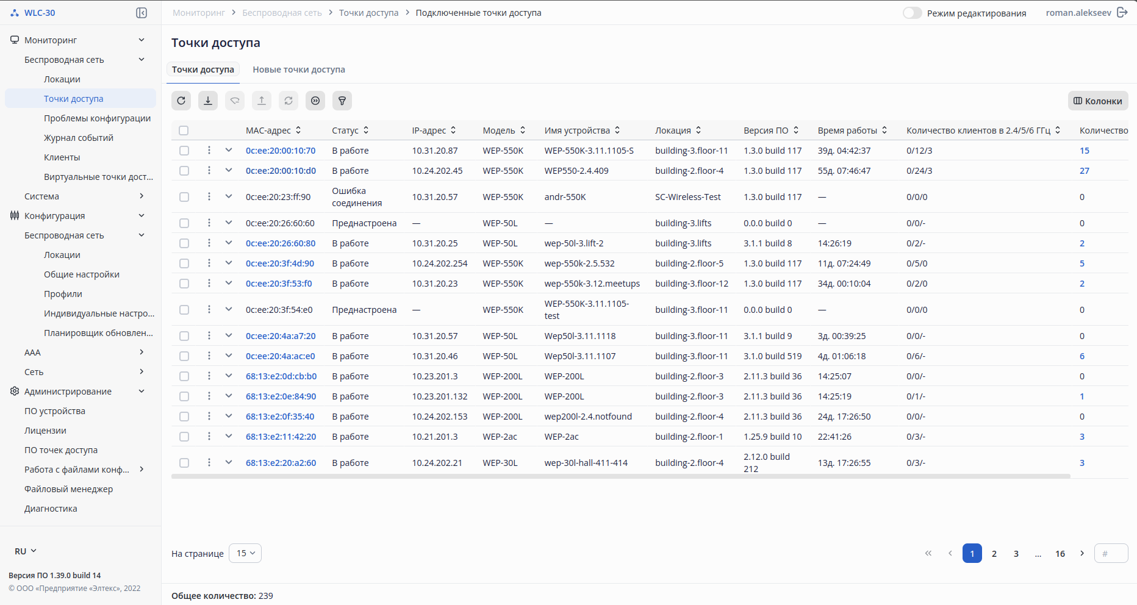Image resolution: width=1137 pixels, height=605 pixels.
Task: Log out using the exit icon
Action: (x=1122, y=13)
